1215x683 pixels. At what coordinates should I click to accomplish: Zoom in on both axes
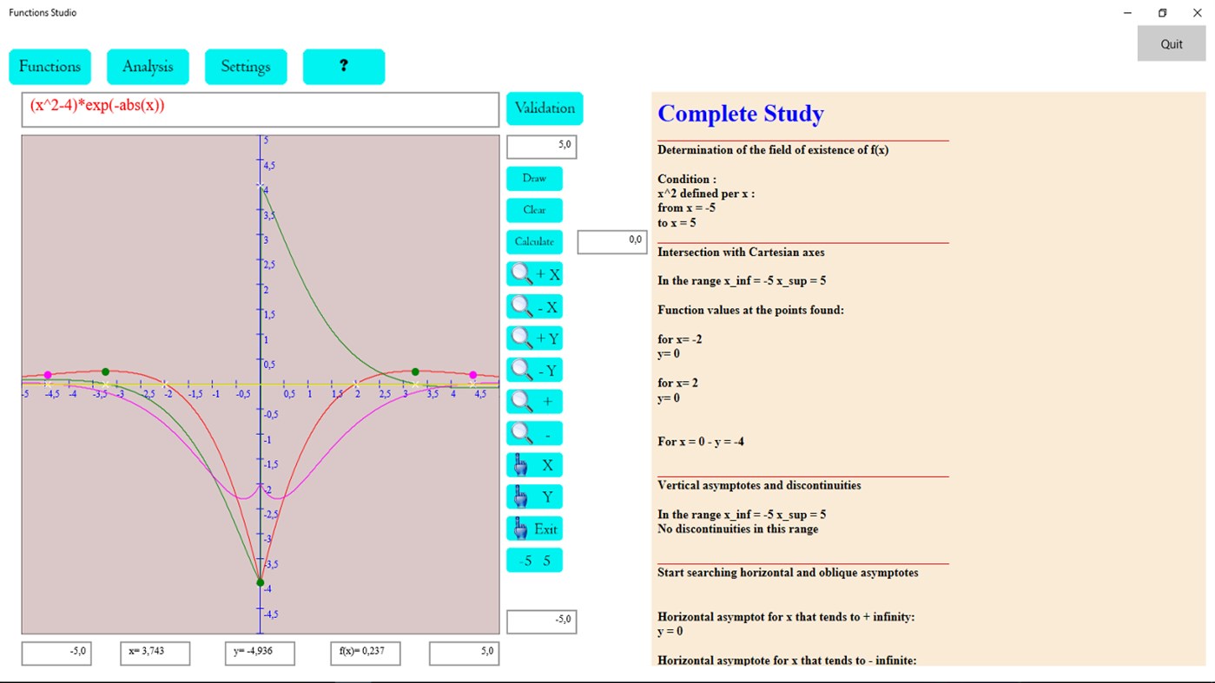click(534, 401)
